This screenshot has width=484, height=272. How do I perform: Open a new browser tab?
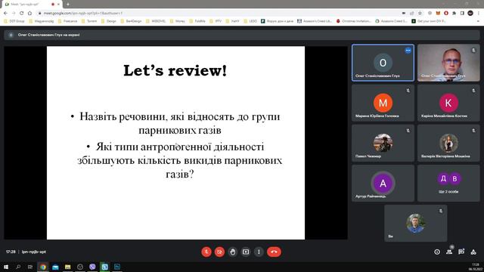[x=67, y=5]
